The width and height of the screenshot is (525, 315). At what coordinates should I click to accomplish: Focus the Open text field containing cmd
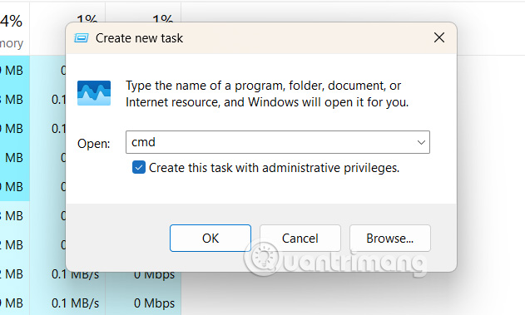(278, 142)
